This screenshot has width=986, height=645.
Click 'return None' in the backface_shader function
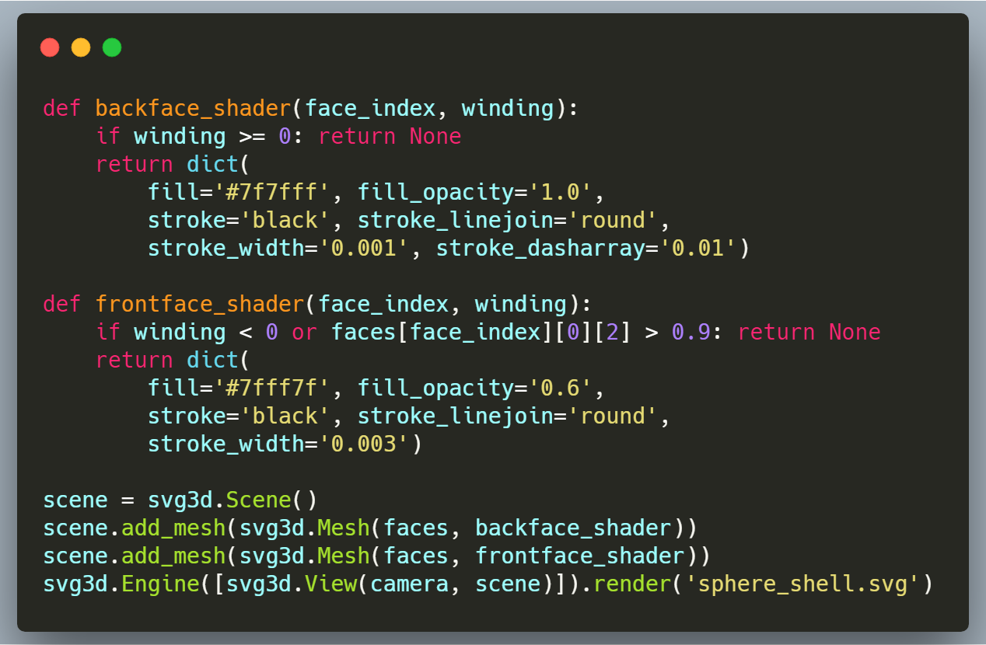(390, 136)
